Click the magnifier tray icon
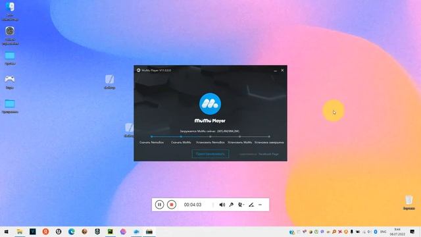421x237 pixels. 334,232
